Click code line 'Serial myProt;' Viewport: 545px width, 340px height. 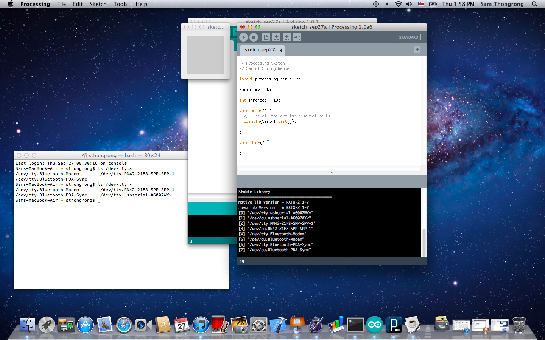coord(255,90)
